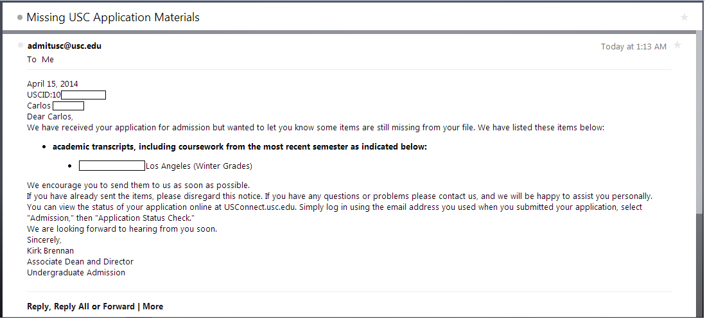Click the bold academic transcripts bullet text
Screen dimensions: 705x319
pyautogui.click(x=239, y=146)
